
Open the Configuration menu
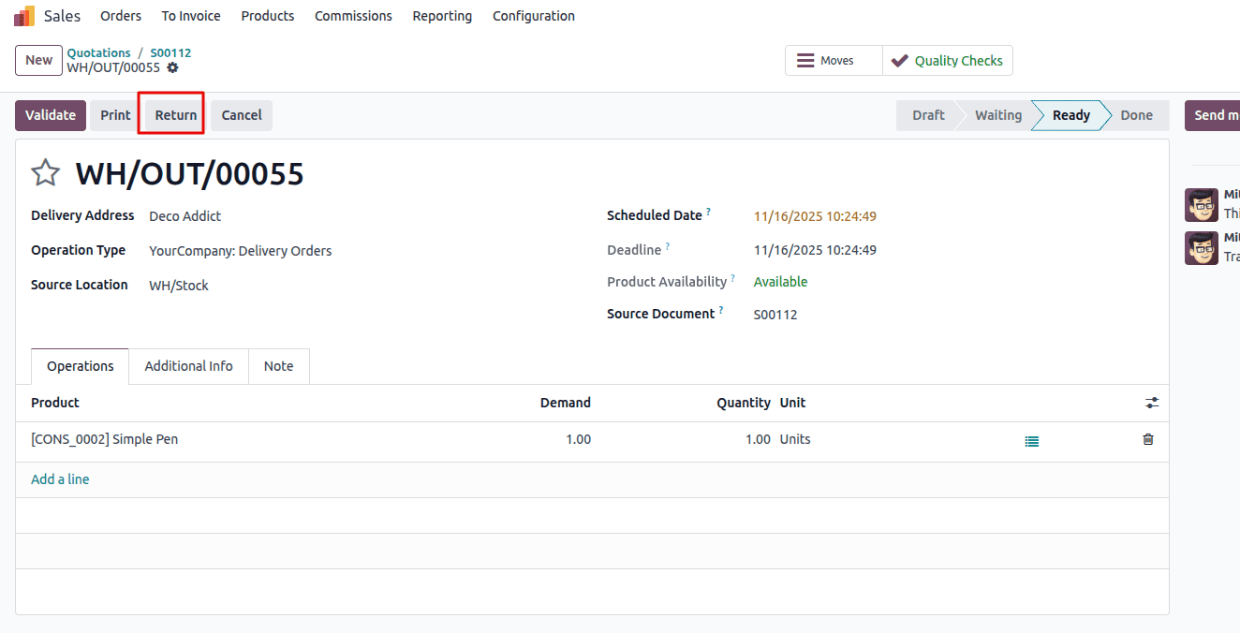tap(533, 15)
